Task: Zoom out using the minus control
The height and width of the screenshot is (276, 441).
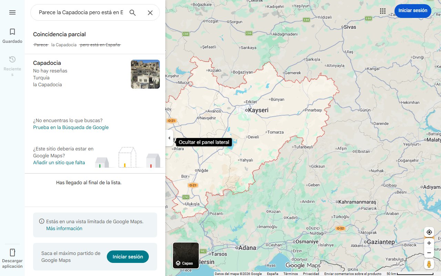Action: [x=429, y=253]
